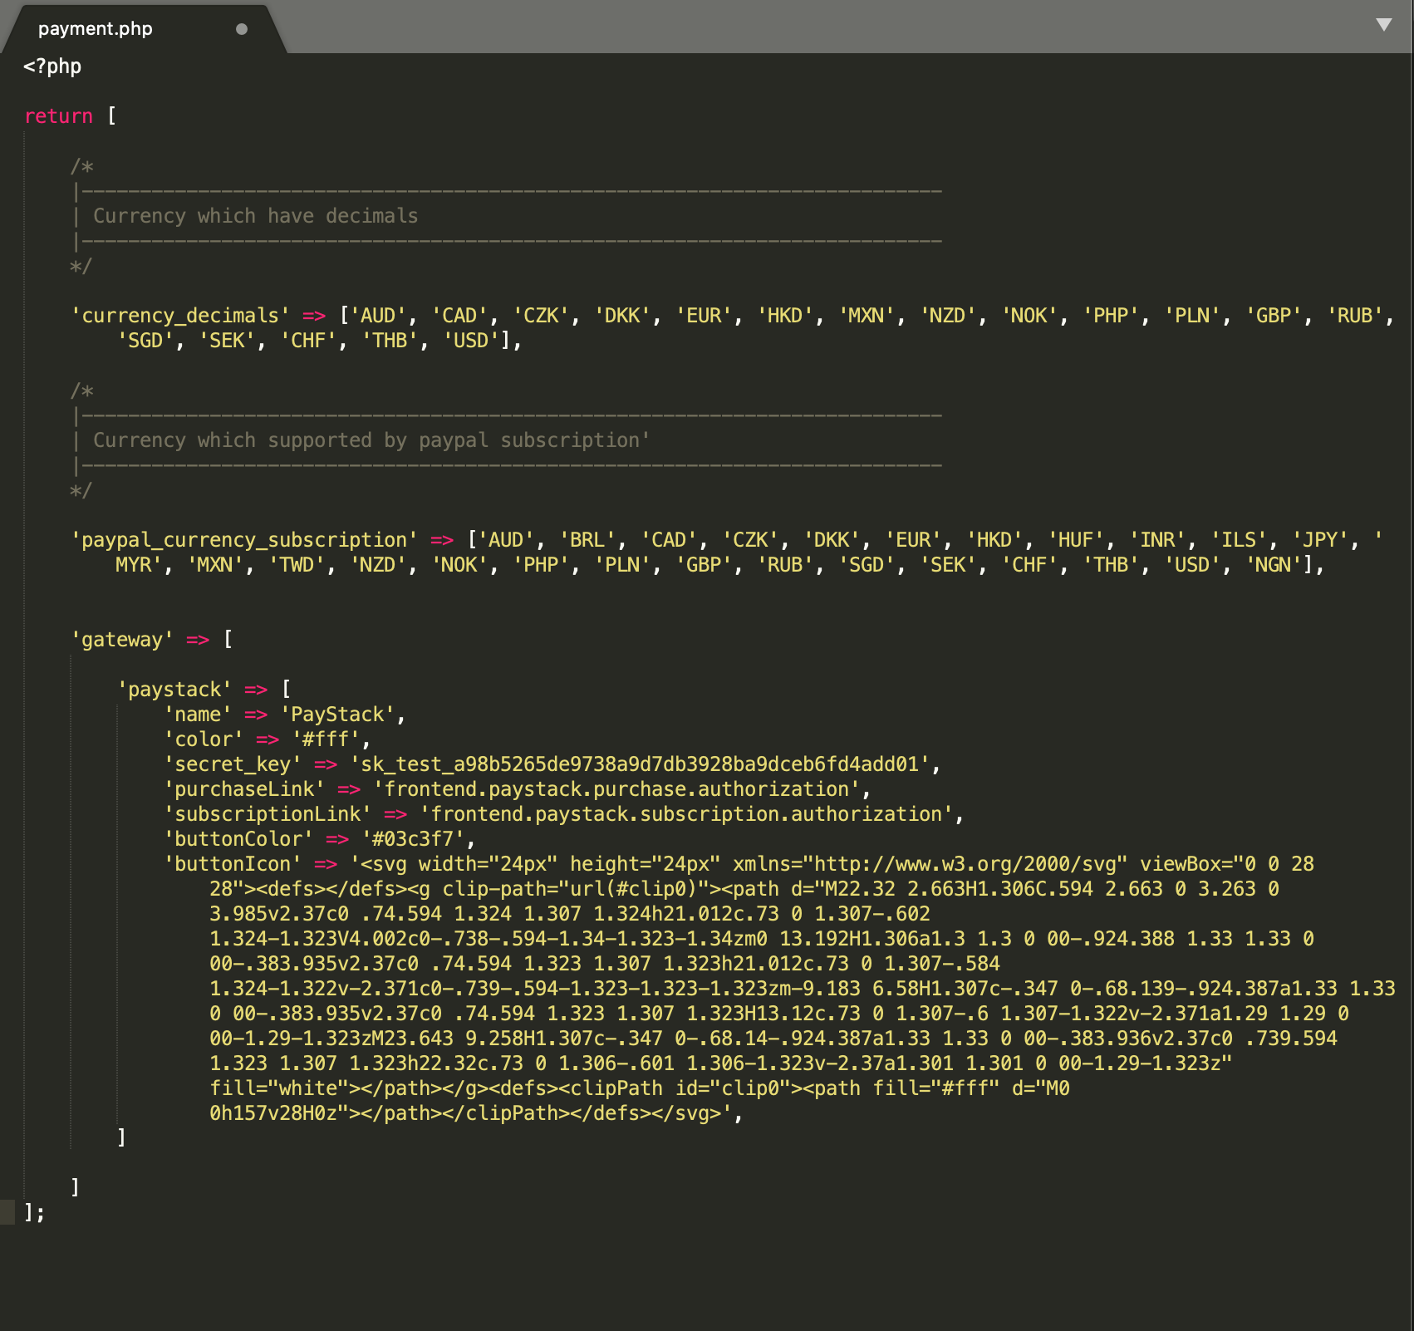Click comment 'Currency which supported by paypal subscription'

371,440
